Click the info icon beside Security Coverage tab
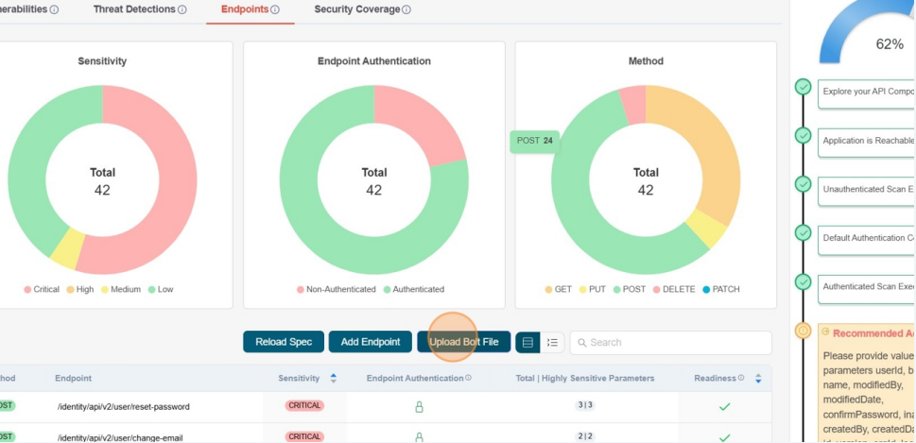This screenshot has height=443, width=916. click(x=406, y=9)
